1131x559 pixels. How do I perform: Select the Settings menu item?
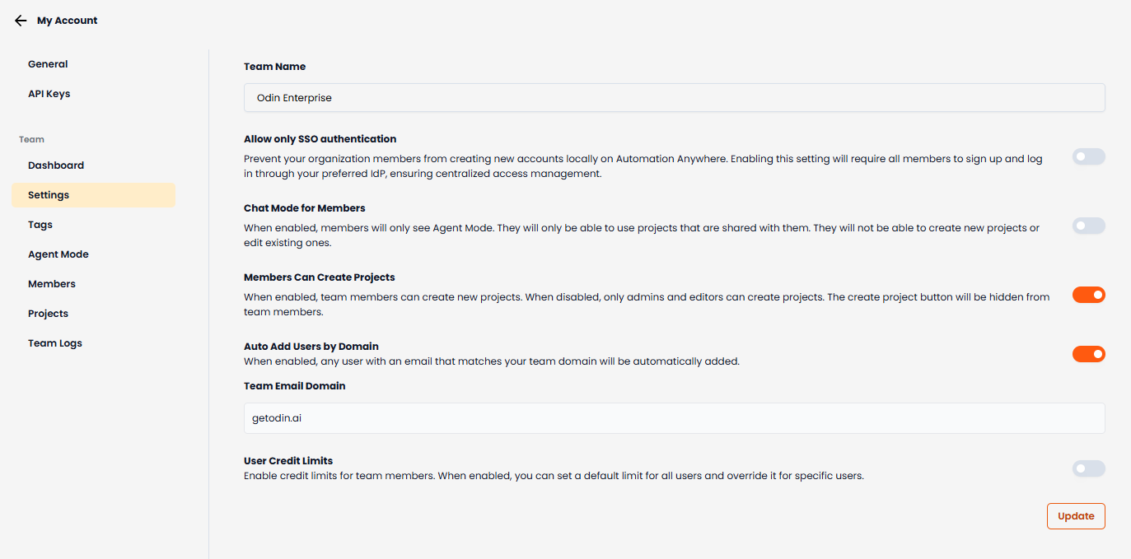48,194
